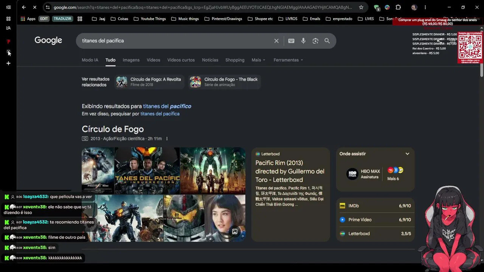Open the Ferramentas dropdown
The width and height of the screenshot is (484, 272).
pyautogui.click(x=289, y=60)
